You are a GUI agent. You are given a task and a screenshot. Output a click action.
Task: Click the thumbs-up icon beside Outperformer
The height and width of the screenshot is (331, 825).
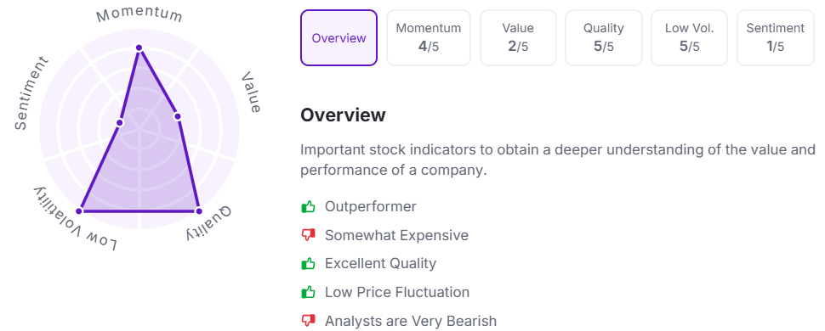[x=308, y=207]
